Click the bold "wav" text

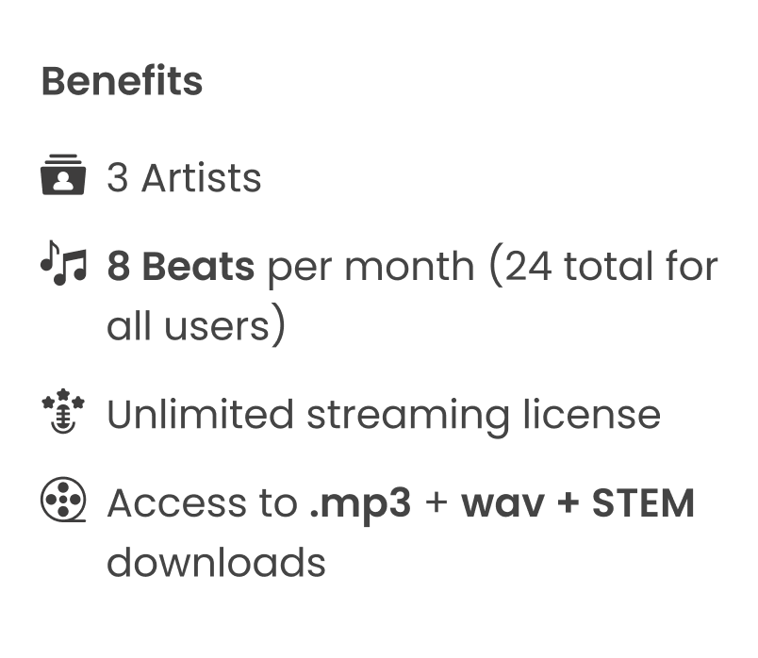[501, 503]
